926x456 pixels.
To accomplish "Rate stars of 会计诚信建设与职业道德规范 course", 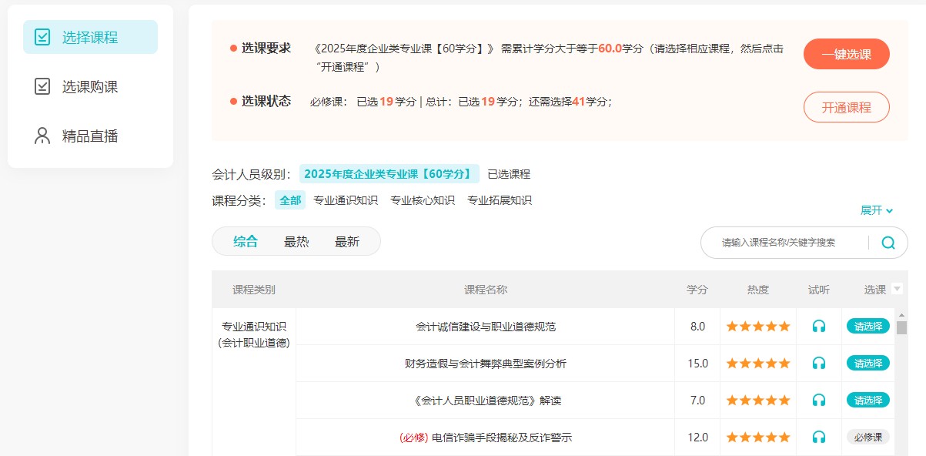I will point(757,326).
